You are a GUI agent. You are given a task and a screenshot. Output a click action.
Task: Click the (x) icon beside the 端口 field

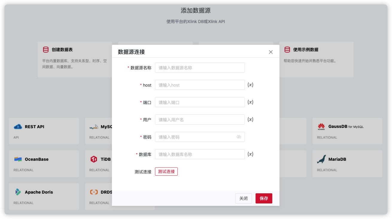tap(250, 102)
